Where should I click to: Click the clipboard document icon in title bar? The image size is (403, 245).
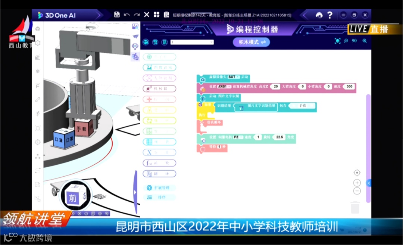pyautogui.click(x=166, y=15)
